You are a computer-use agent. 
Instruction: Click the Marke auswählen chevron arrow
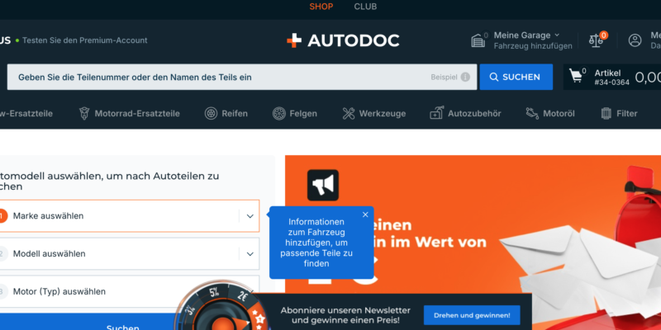(x=250, y=216)
